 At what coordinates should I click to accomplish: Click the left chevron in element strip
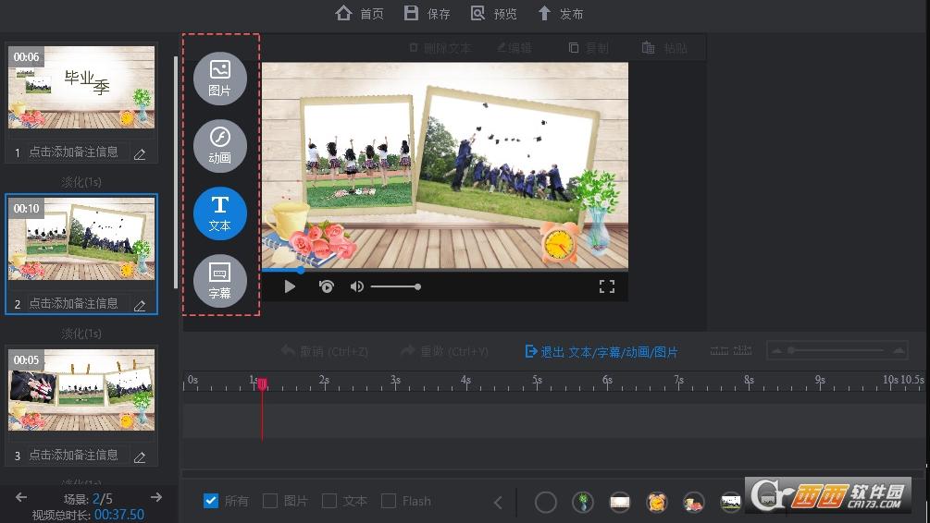coord(498,503)
